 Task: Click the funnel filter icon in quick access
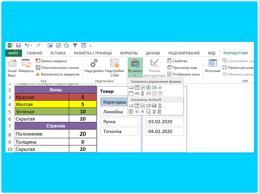(x=75, y=45)
